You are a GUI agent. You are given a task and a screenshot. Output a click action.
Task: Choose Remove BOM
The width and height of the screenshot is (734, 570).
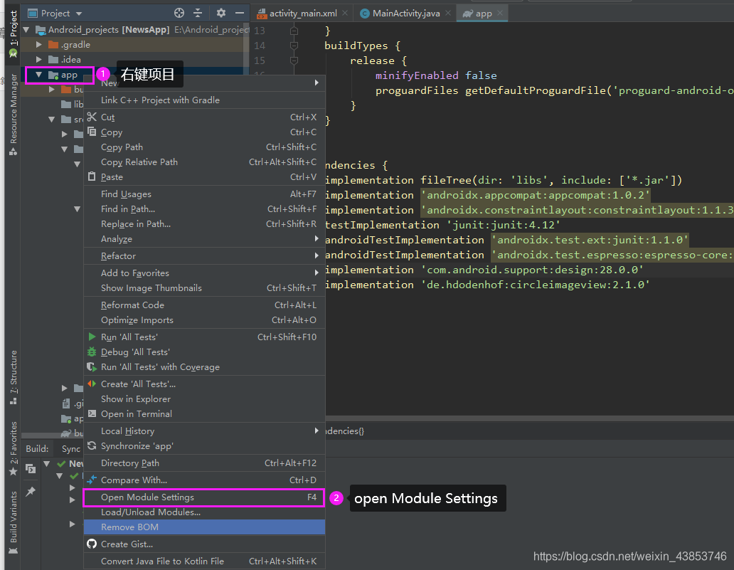(204, 527)
